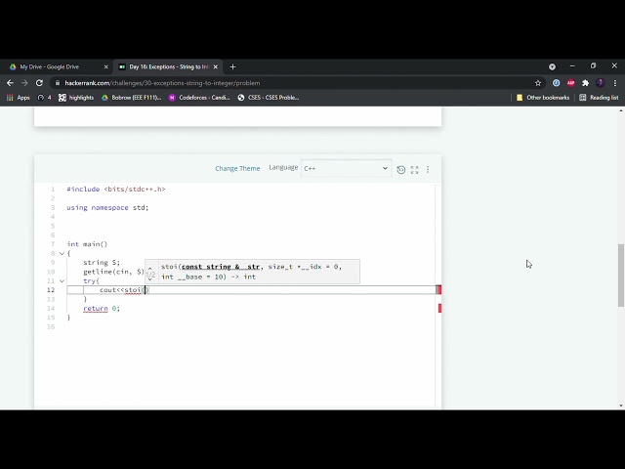Click the page vertical scrollbar thumb
625x469 pixels.
click(621, 276)
